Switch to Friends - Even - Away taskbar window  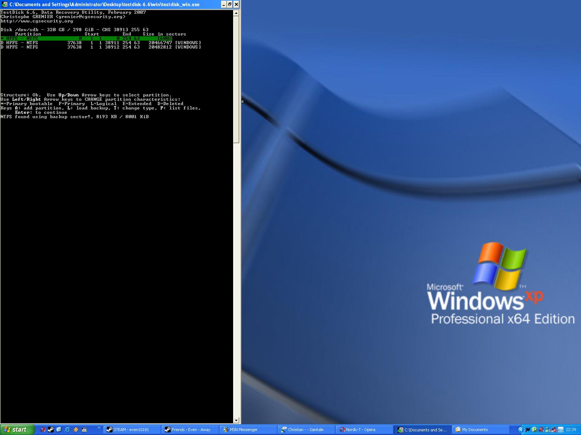(x=191, y=430)
